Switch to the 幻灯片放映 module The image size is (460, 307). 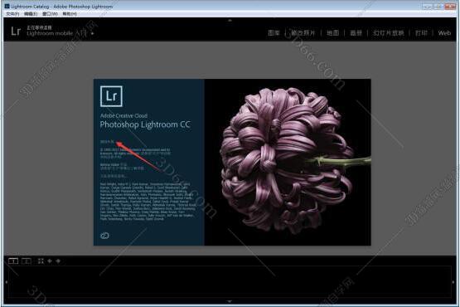coord(389,33)
